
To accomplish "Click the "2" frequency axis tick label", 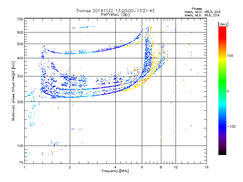I will click(x=70, y=167).
